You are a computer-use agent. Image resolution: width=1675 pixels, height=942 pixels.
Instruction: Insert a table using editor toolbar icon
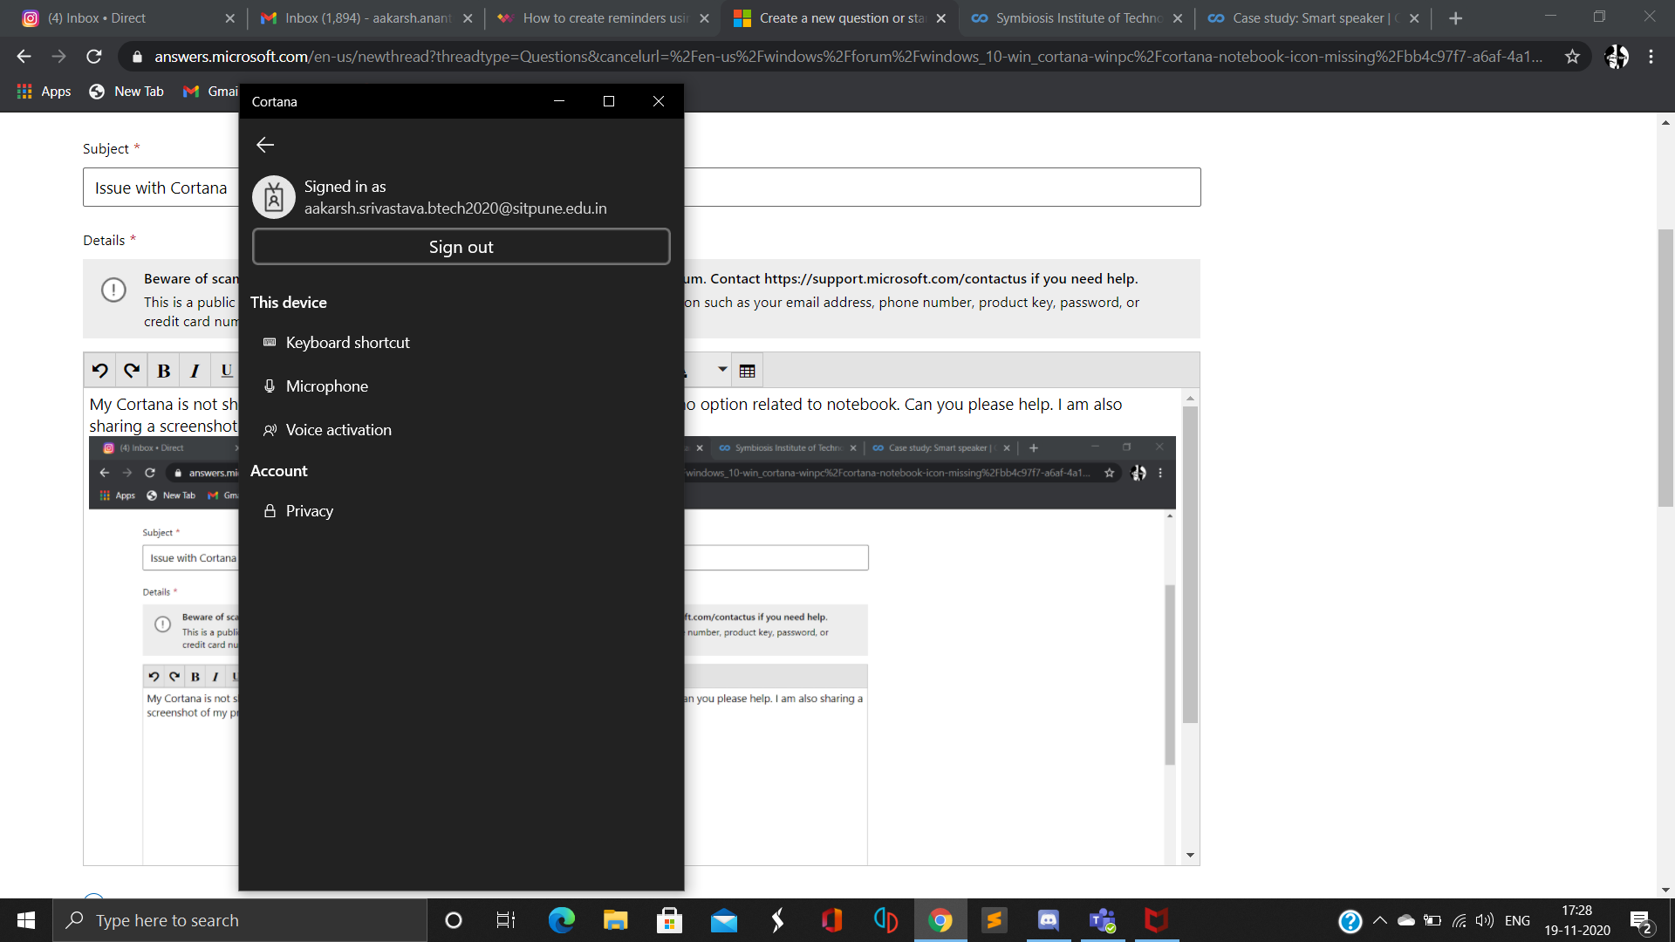pyautogui.click(x=748, y=371)
